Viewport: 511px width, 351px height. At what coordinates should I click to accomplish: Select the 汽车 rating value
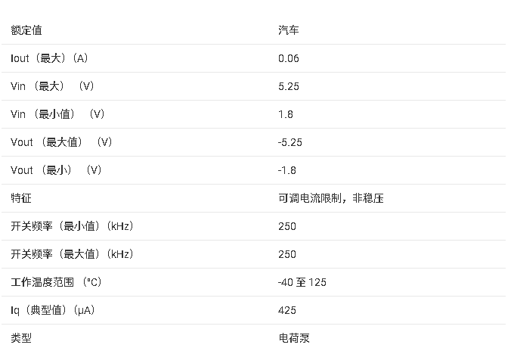coord(289,30)
